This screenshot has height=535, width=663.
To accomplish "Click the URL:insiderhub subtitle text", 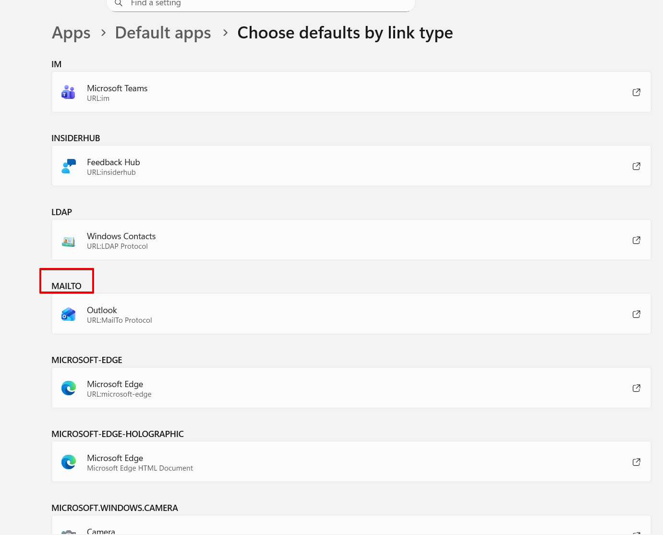I will [111, 172].
